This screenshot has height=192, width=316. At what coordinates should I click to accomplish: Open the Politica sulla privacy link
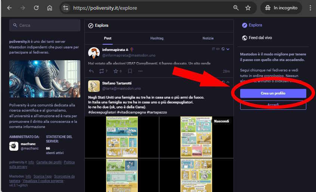point(69,162)
